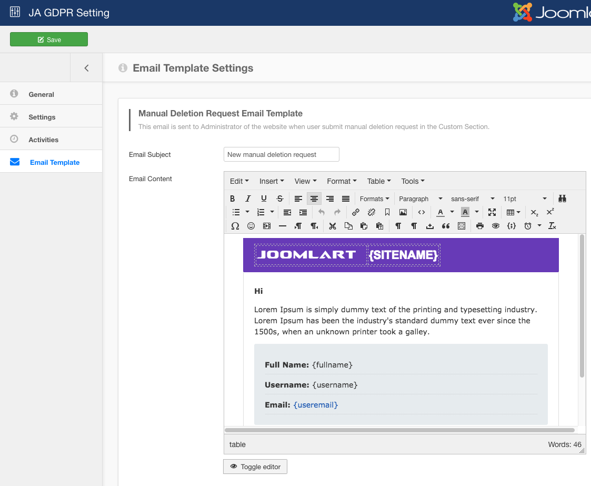Viewport: 591px width, 486px height.
Task: Open the Paragraph block format dropdown
Action: pyautogui.click(x=420, y=199)
